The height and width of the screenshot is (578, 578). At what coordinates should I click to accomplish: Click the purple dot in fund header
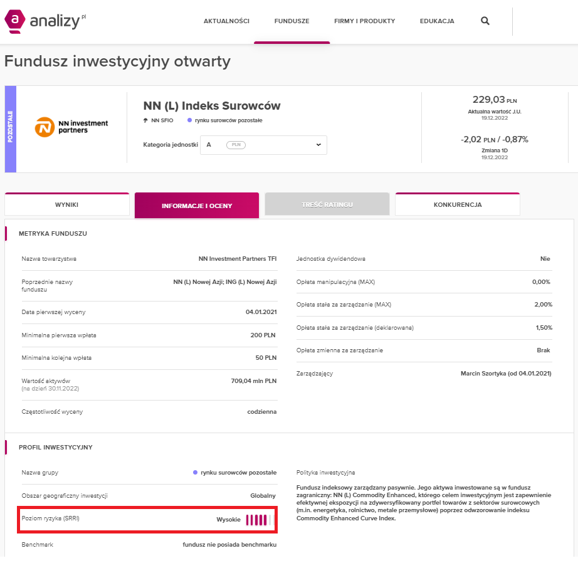(189, 120)
